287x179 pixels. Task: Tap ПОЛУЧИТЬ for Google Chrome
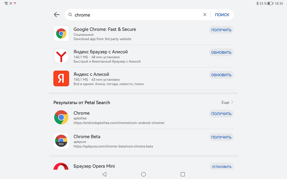pos(221,30)
